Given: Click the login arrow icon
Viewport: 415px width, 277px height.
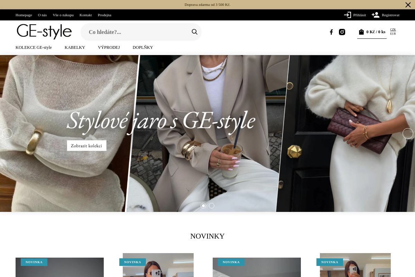Looking at the screenshot, I should click(348, 15).
